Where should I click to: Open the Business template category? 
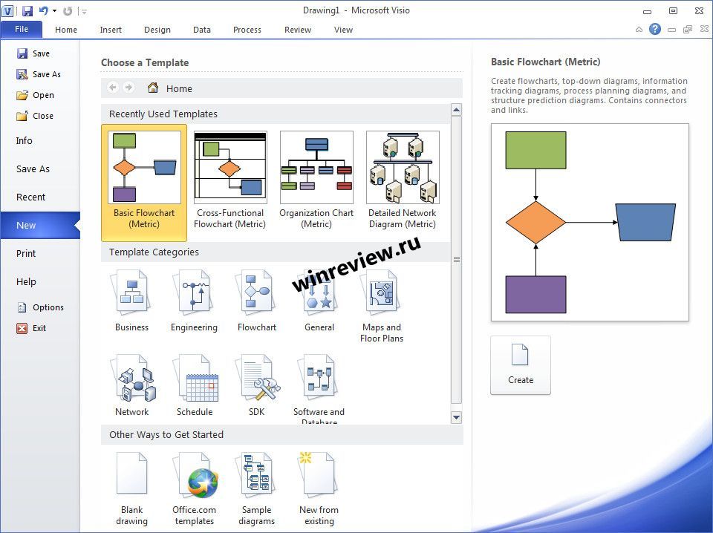point(132,301)
